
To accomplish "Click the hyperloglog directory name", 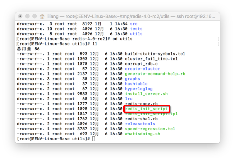I will 139,89.
